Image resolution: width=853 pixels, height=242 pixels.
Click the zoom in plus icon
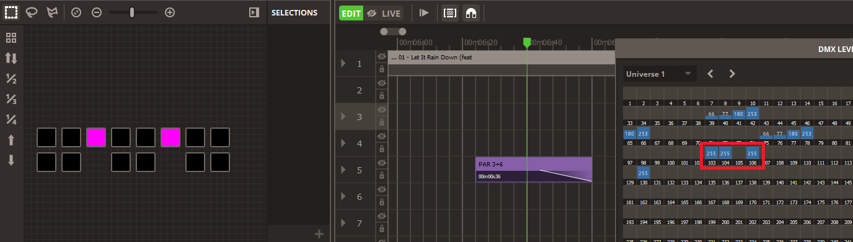pos(170,12)
